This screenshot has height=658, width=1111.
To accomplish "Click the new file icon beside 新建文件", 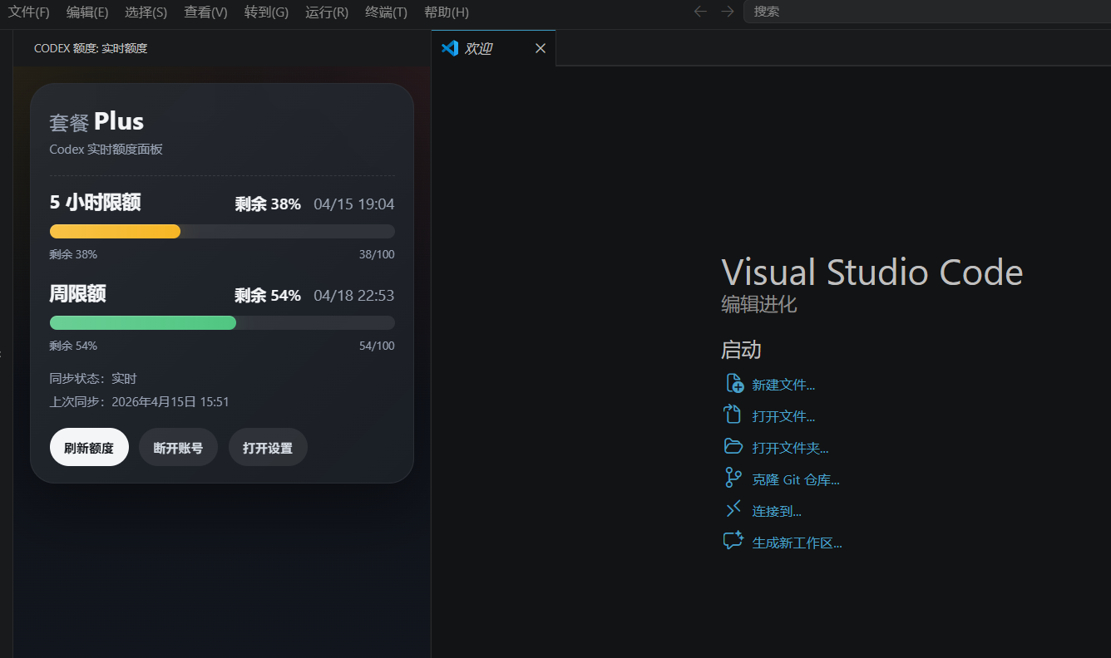I will (733, 383).
